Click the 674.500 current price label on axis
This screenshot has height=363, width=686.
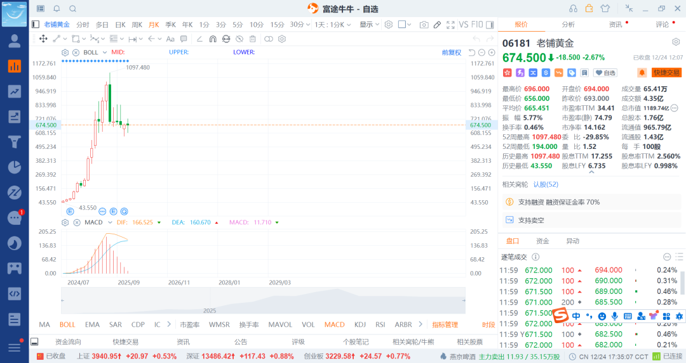pyautogui.click(x=46, y=125)
